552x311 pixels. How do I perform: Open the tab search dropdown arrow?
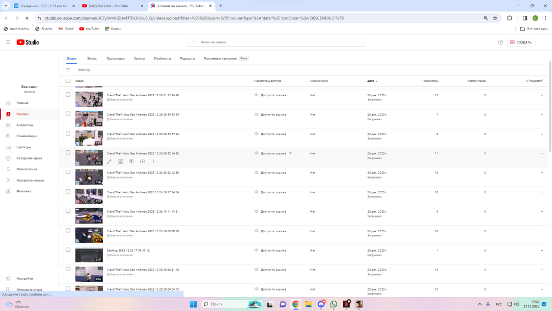[6, 6]
